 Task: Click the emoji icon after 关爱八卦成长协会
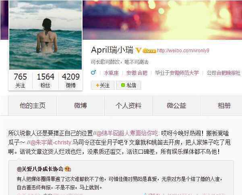click(68, 169)
